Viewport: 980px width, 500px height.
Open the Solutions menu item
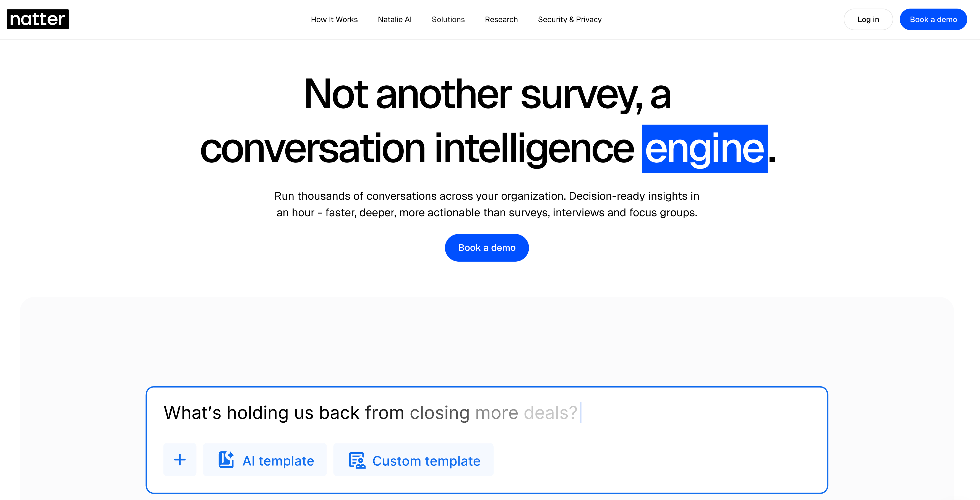tap(448, 19)
